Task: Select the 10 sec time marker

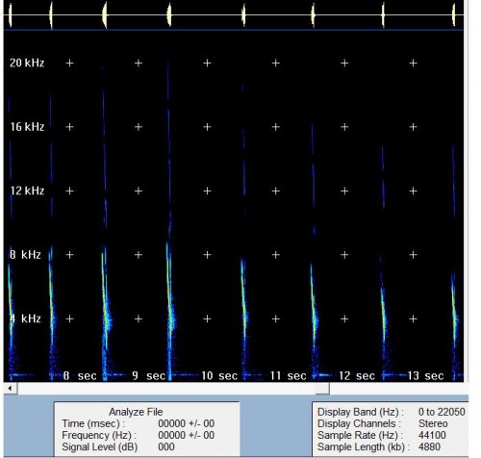Action: tap(219, 375)
